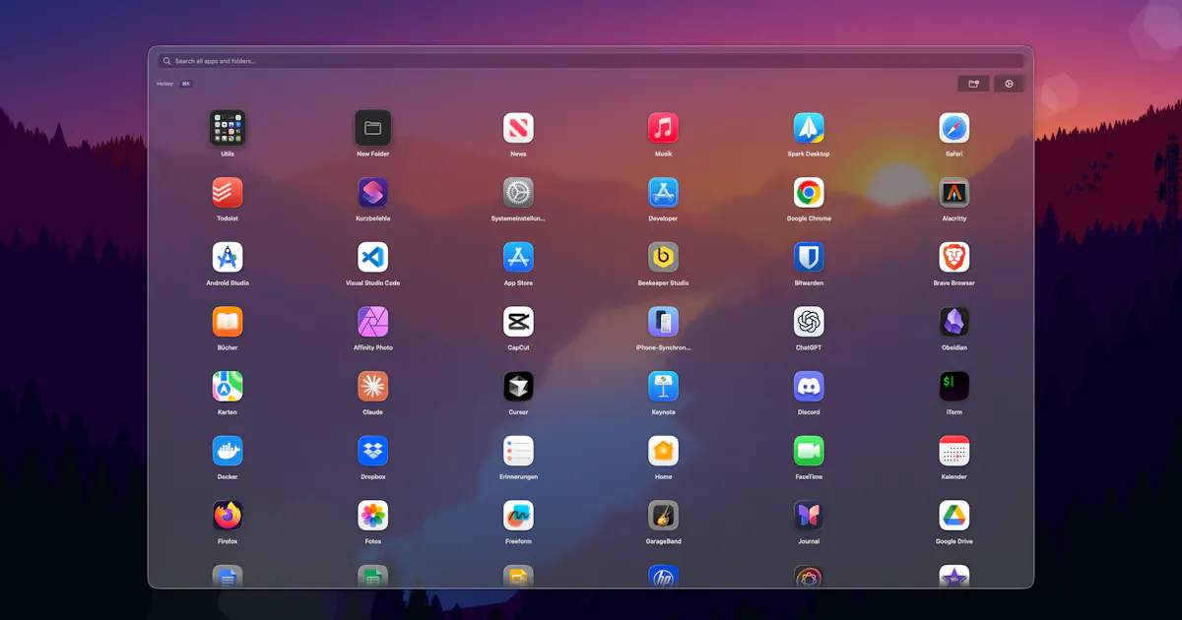The image size is (1182, 620).
Task: Launch the Home app
Action: [x=664, y=451]
